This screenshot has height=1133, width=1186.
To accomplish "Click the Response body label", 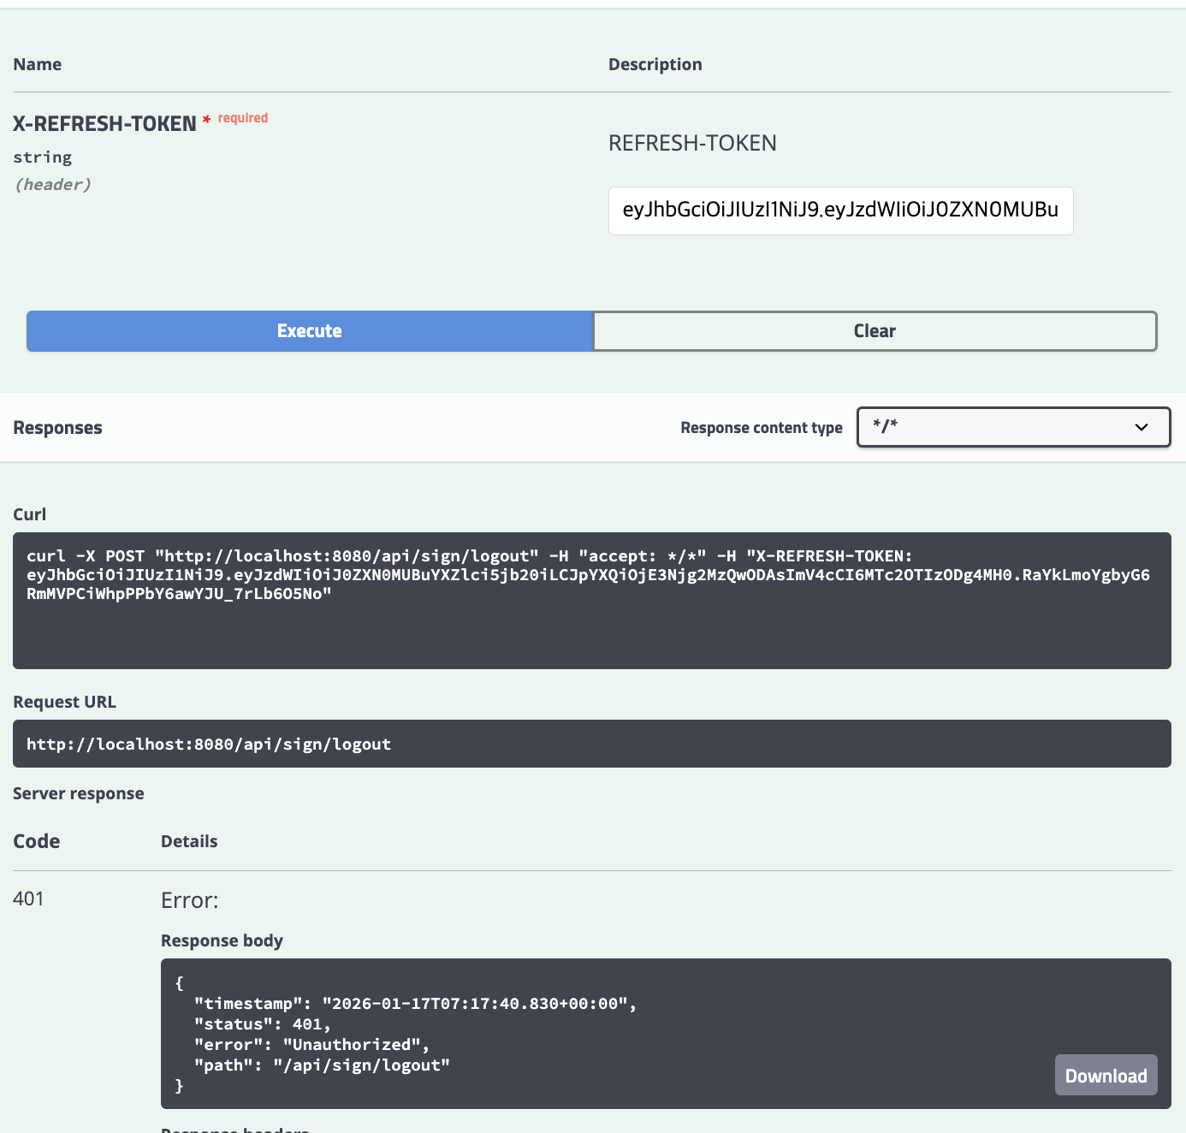I will (x=222, y=940).
